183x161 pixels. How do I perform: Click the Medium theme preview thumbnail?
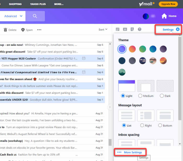click(146, 86)
